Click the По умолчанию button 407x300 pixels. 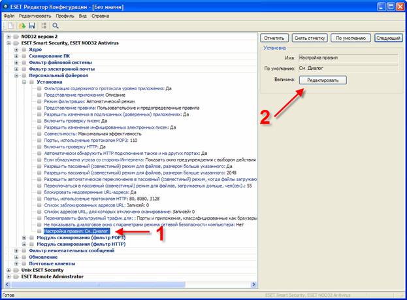pyautogui.click(x=351, y=38)
